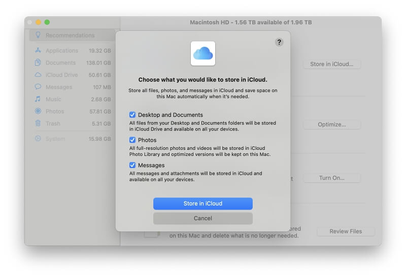Screen dimensions: 406x278
Task: Cancel the iCloud storage dialog
Action: coord(203,218)
